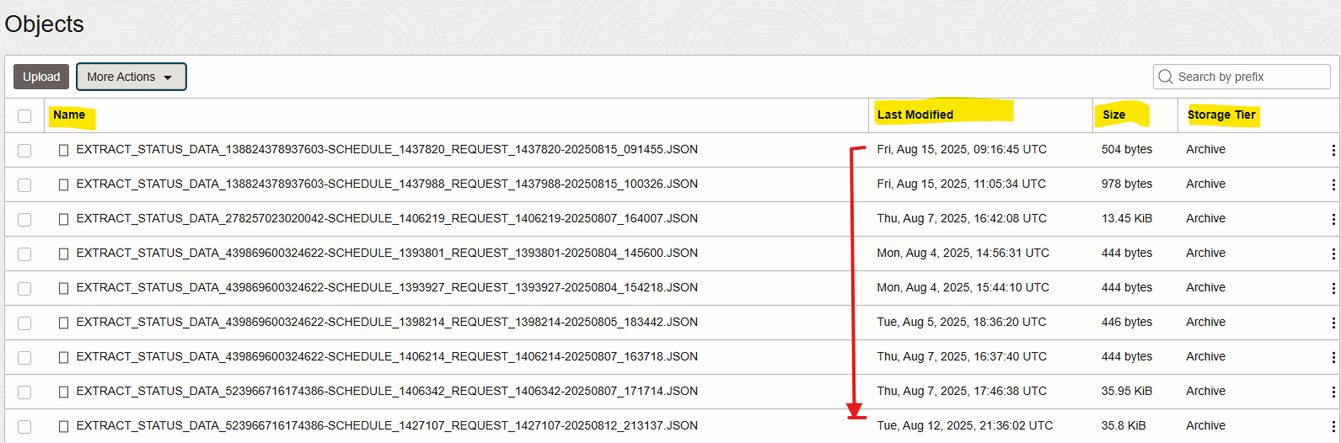The height and width of the screenshot is (443, 1341).
Task: Click file icon of SCHEDULE_1406219 object
Action: point(63,219)
